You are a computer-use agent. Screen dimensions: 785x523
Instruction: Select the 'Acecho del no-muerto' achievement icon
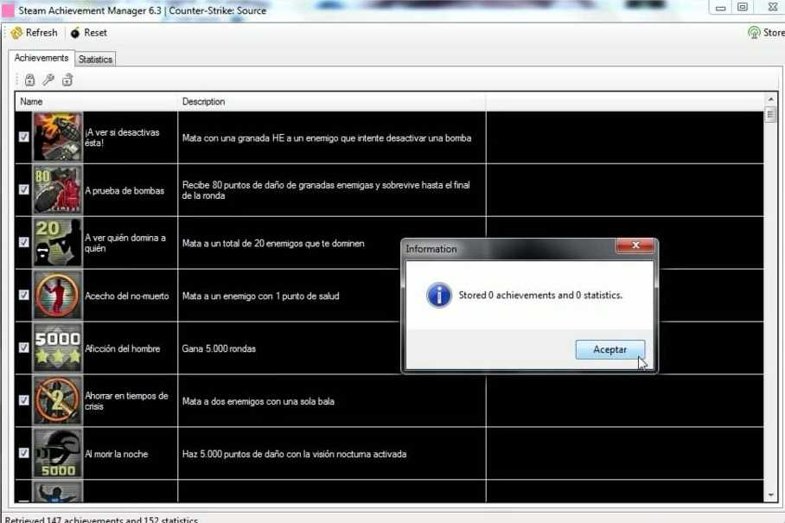pos(57,295)
